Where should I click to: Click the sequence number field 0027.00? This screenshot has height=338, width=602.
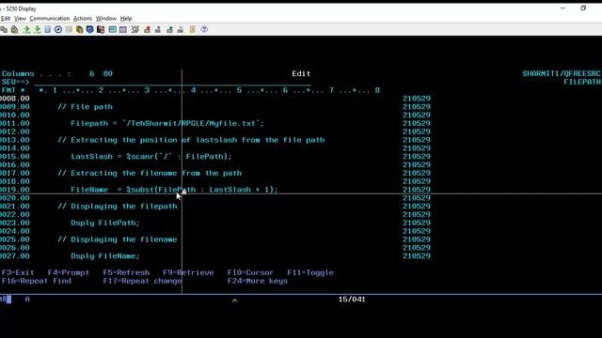tap(15, 256)
